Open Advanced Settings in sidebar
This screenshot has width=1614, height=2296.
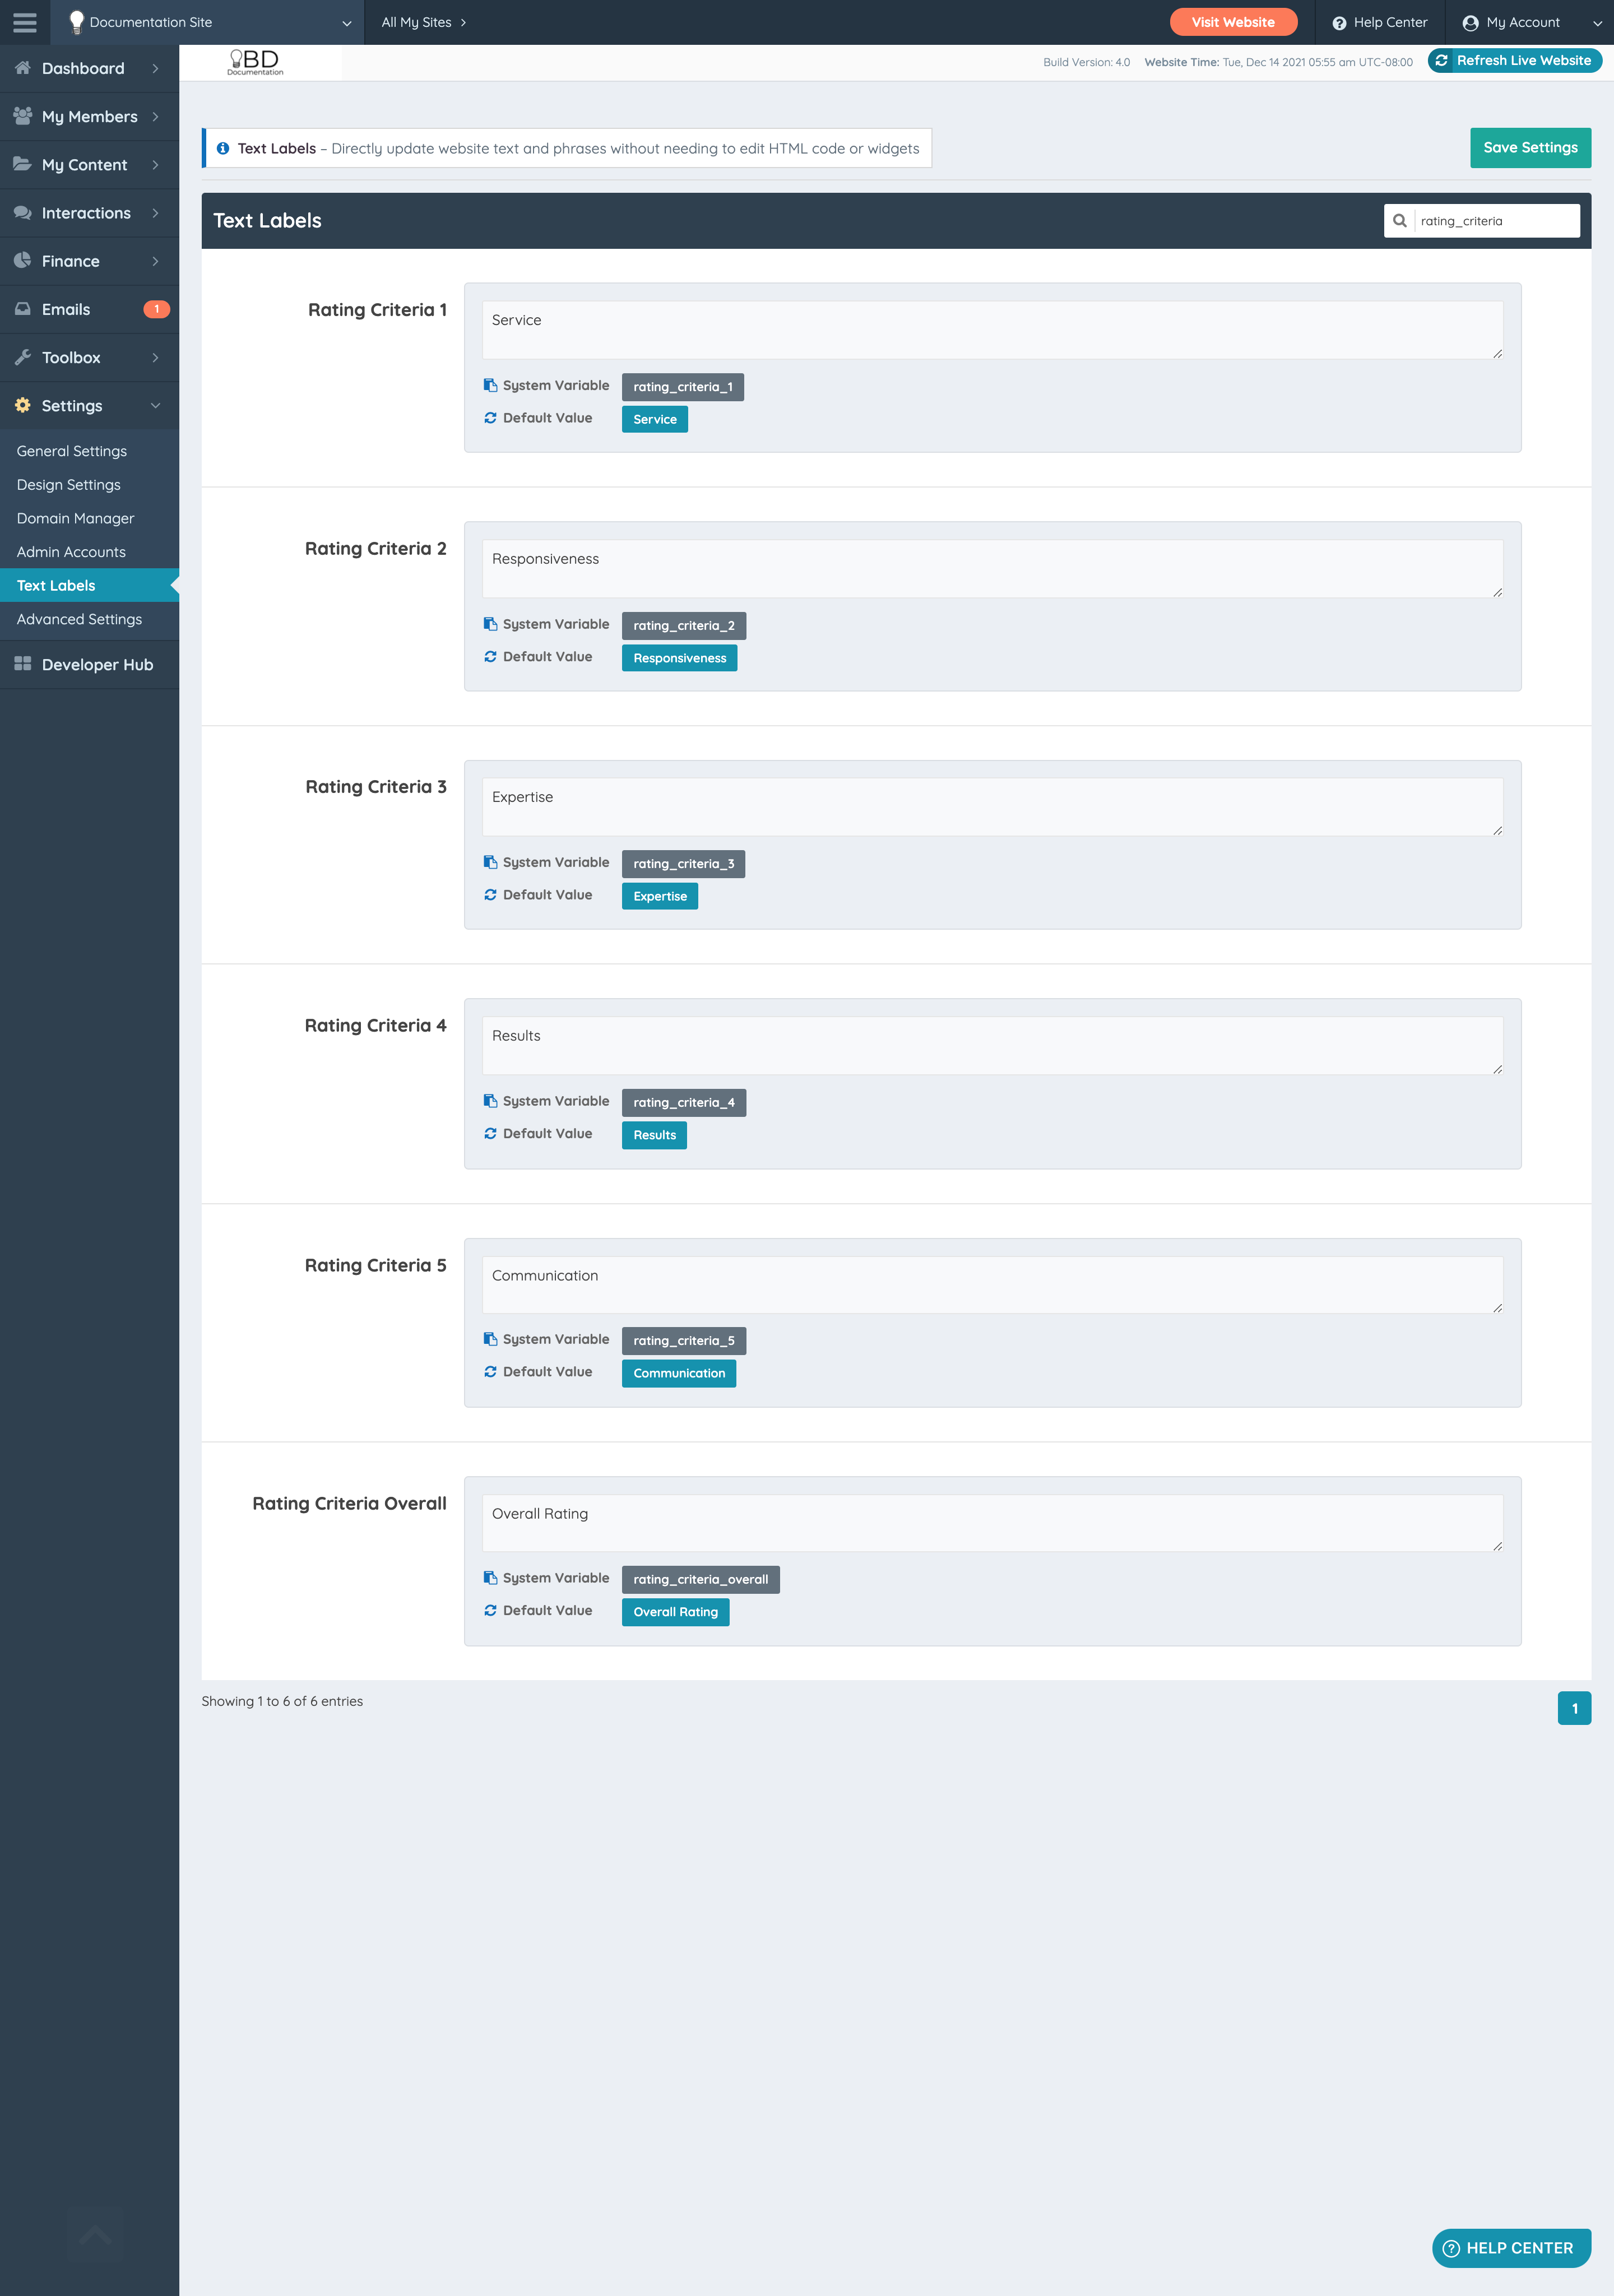click(79, 619)
